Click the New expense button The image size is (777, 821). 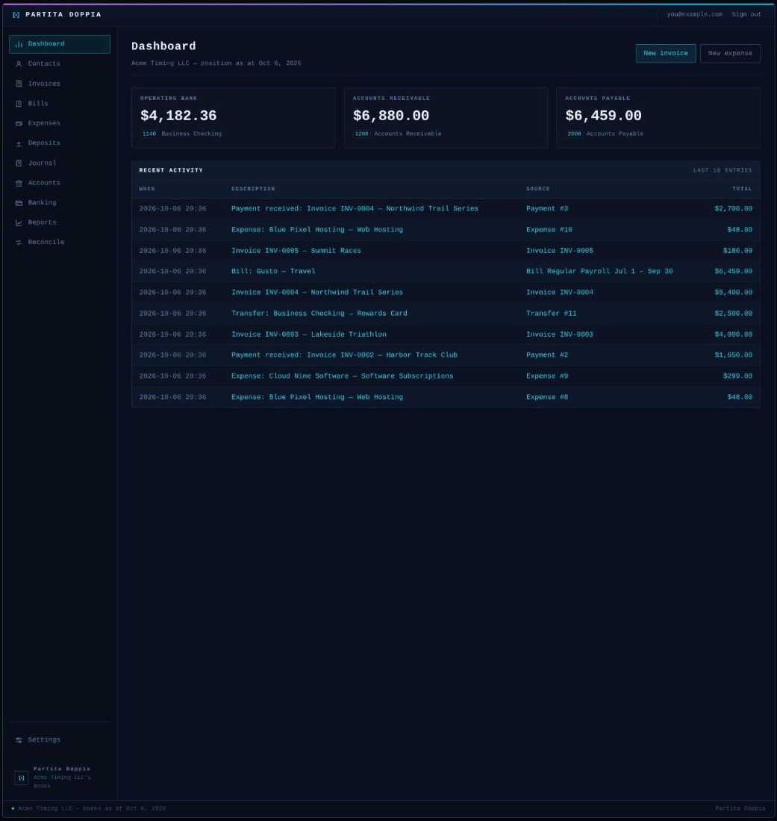(x=730, y=54)
